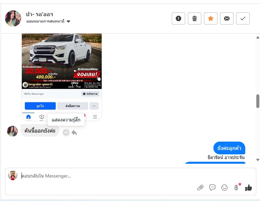This screenshot has width=260, height=201.
Task: Click the sender avatar beside the message
Action: pyautogui.click(x=12, y=131)
